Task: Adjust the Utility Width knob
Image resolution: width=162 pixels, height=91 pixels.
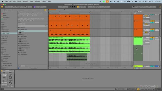Action: (x=4, y=80)
